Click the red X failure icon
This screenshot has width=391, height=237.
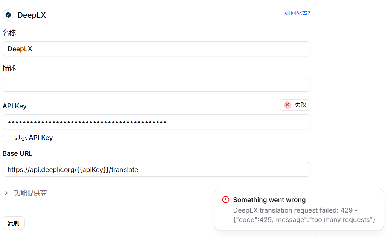pyautogui.click(x=287, y=105)
